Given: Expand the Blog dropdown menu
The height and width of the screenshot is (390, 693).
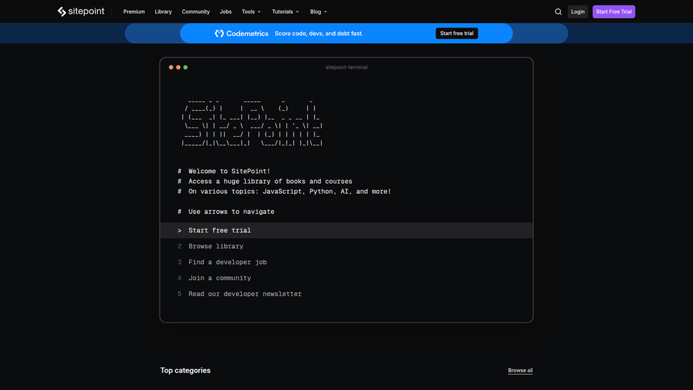Looking at the screenshot, I should click(318, 12).
